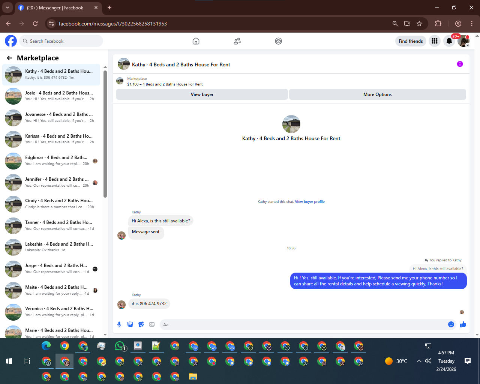Click the Find friends button
This screenshot has height=384, width=480.
(x=411, y=41)
